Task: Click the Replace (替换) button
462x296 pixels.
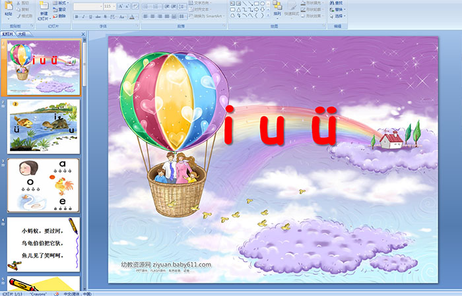Action: pyautogui.click(x=337, y=9)
